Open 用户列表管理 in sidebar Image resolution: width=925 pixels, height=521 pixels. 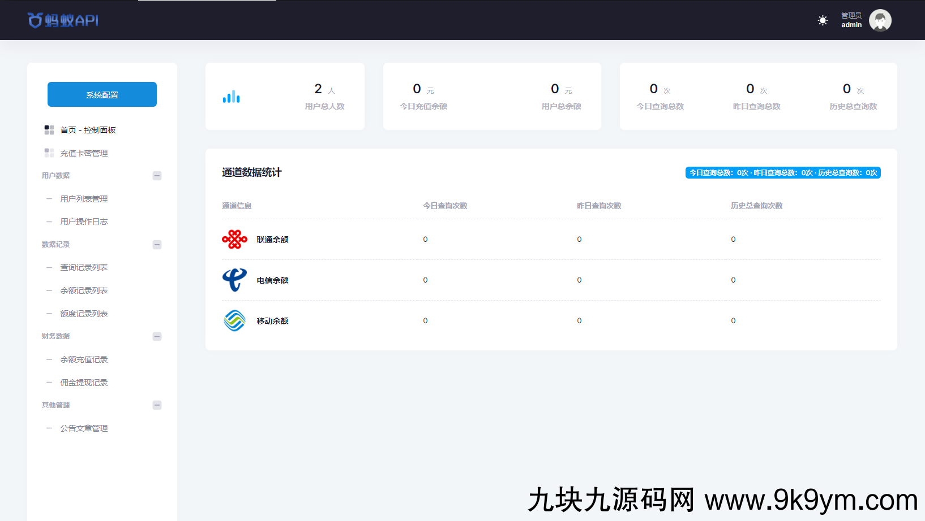coord(84,199)
